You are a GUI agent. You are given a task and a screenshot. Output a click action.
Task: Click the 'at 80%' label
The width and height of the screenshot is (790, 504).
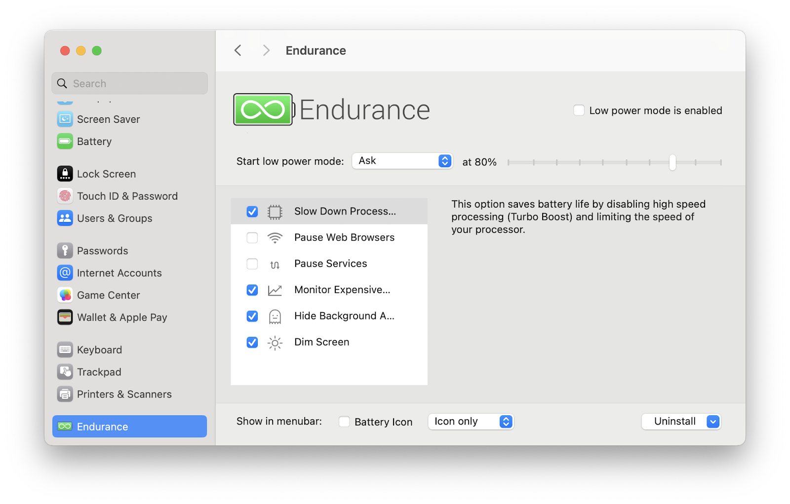point(479,162)
